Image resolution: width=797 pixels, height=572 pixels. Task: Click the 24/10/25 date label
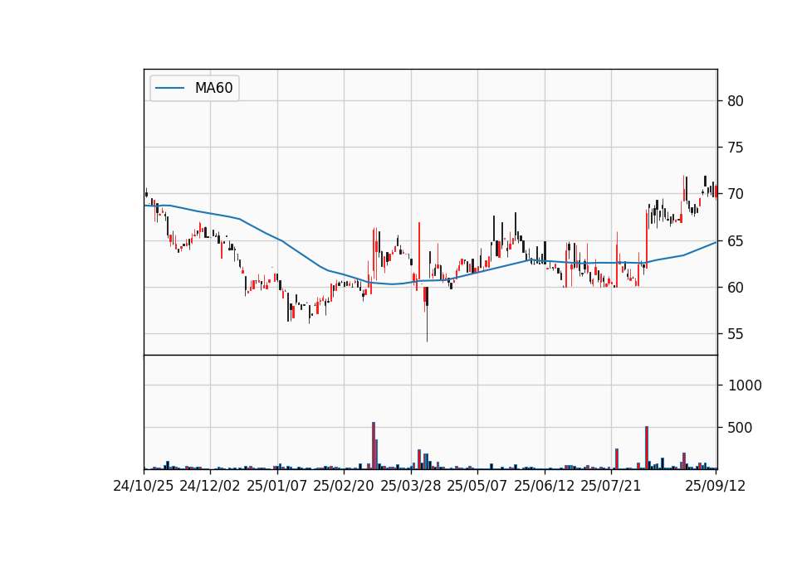[x=144, y=487]
